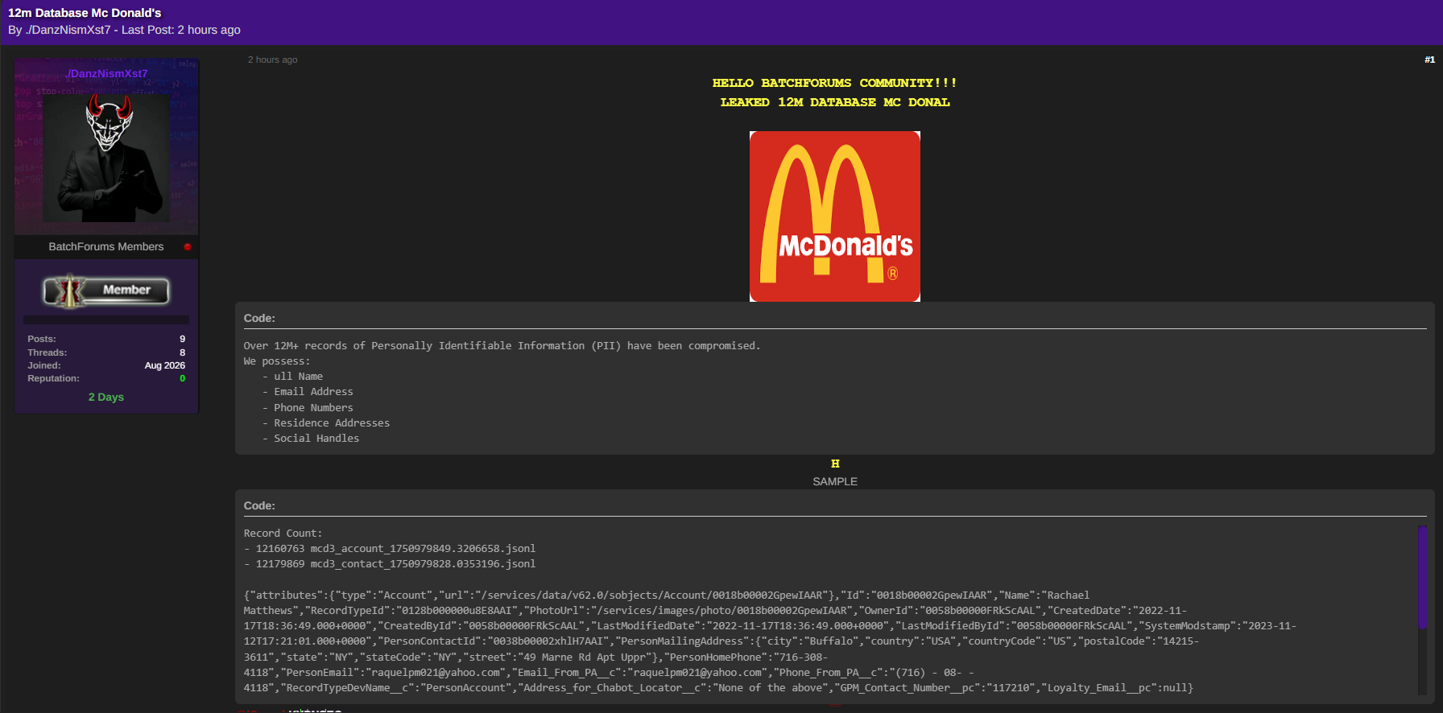Click the 'LEAKED 12M DATABASE MC DONAL' heading
Image resolution: width=1443 pixels, height=713 pixels.
click(x=835, y=102)
